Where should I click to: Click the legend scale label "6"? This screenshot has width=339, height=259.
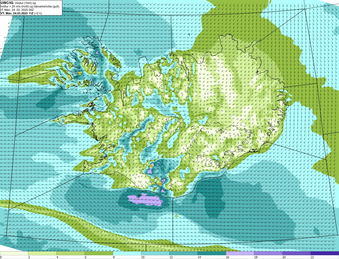pos(86,257)
